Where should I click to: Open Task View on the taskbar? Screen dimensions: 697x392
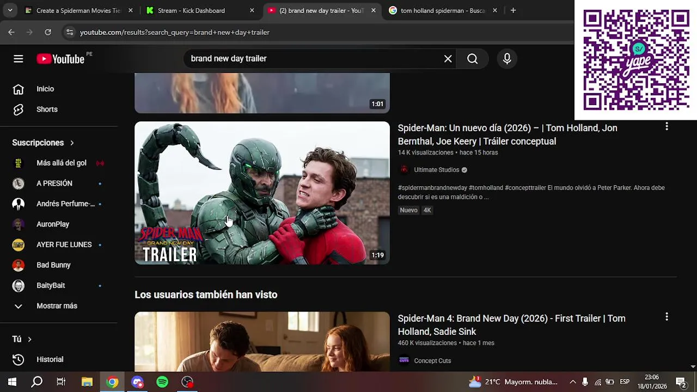click(x=61, y=382)
